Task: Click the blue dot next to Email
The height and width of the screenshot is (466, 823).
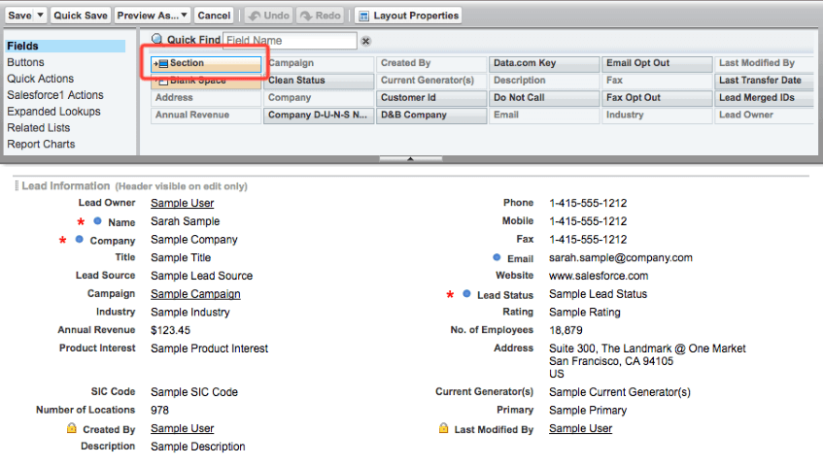Action: point(497,258)
